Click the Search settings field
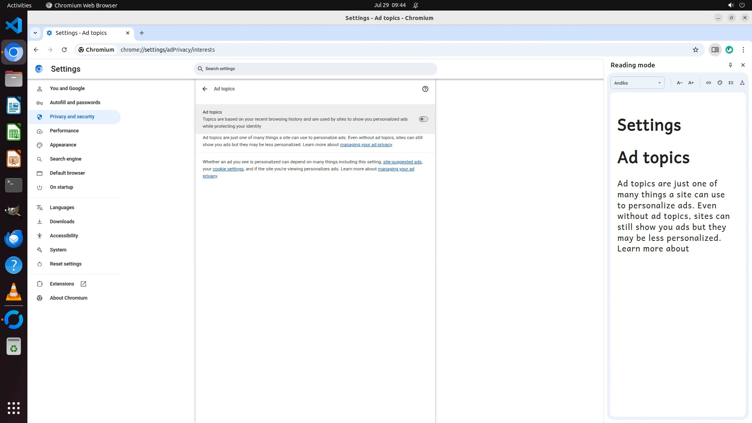The image size is (752, 423). (x=315, y=69)
